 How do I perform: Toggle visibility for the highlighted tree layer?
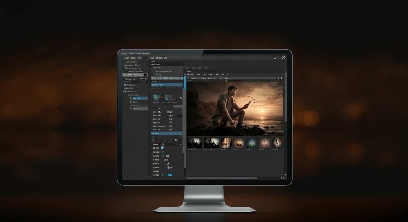(131, 99)
